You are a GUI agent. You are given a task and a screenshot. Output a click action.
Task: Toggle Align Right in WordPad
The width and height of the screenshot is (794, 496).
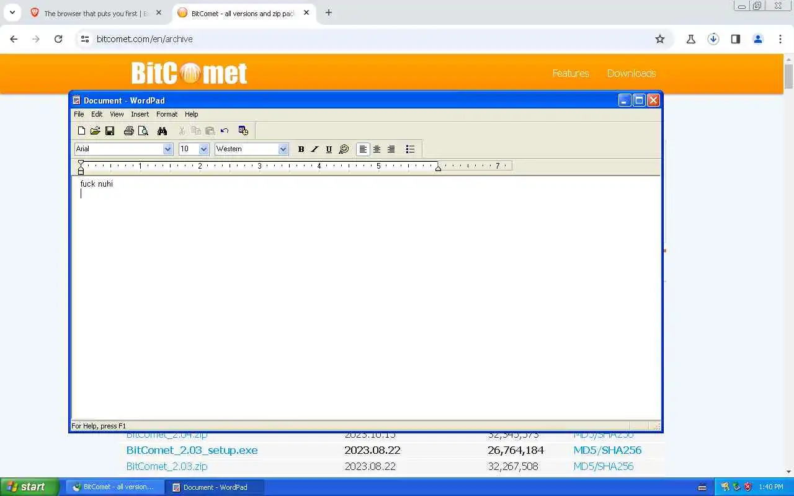(391, 149)
